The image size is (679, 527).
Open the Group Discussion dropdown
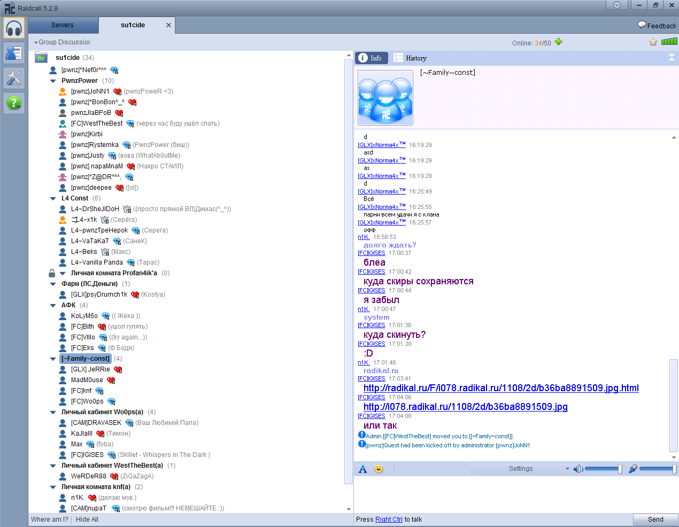[x=62, y=42]
